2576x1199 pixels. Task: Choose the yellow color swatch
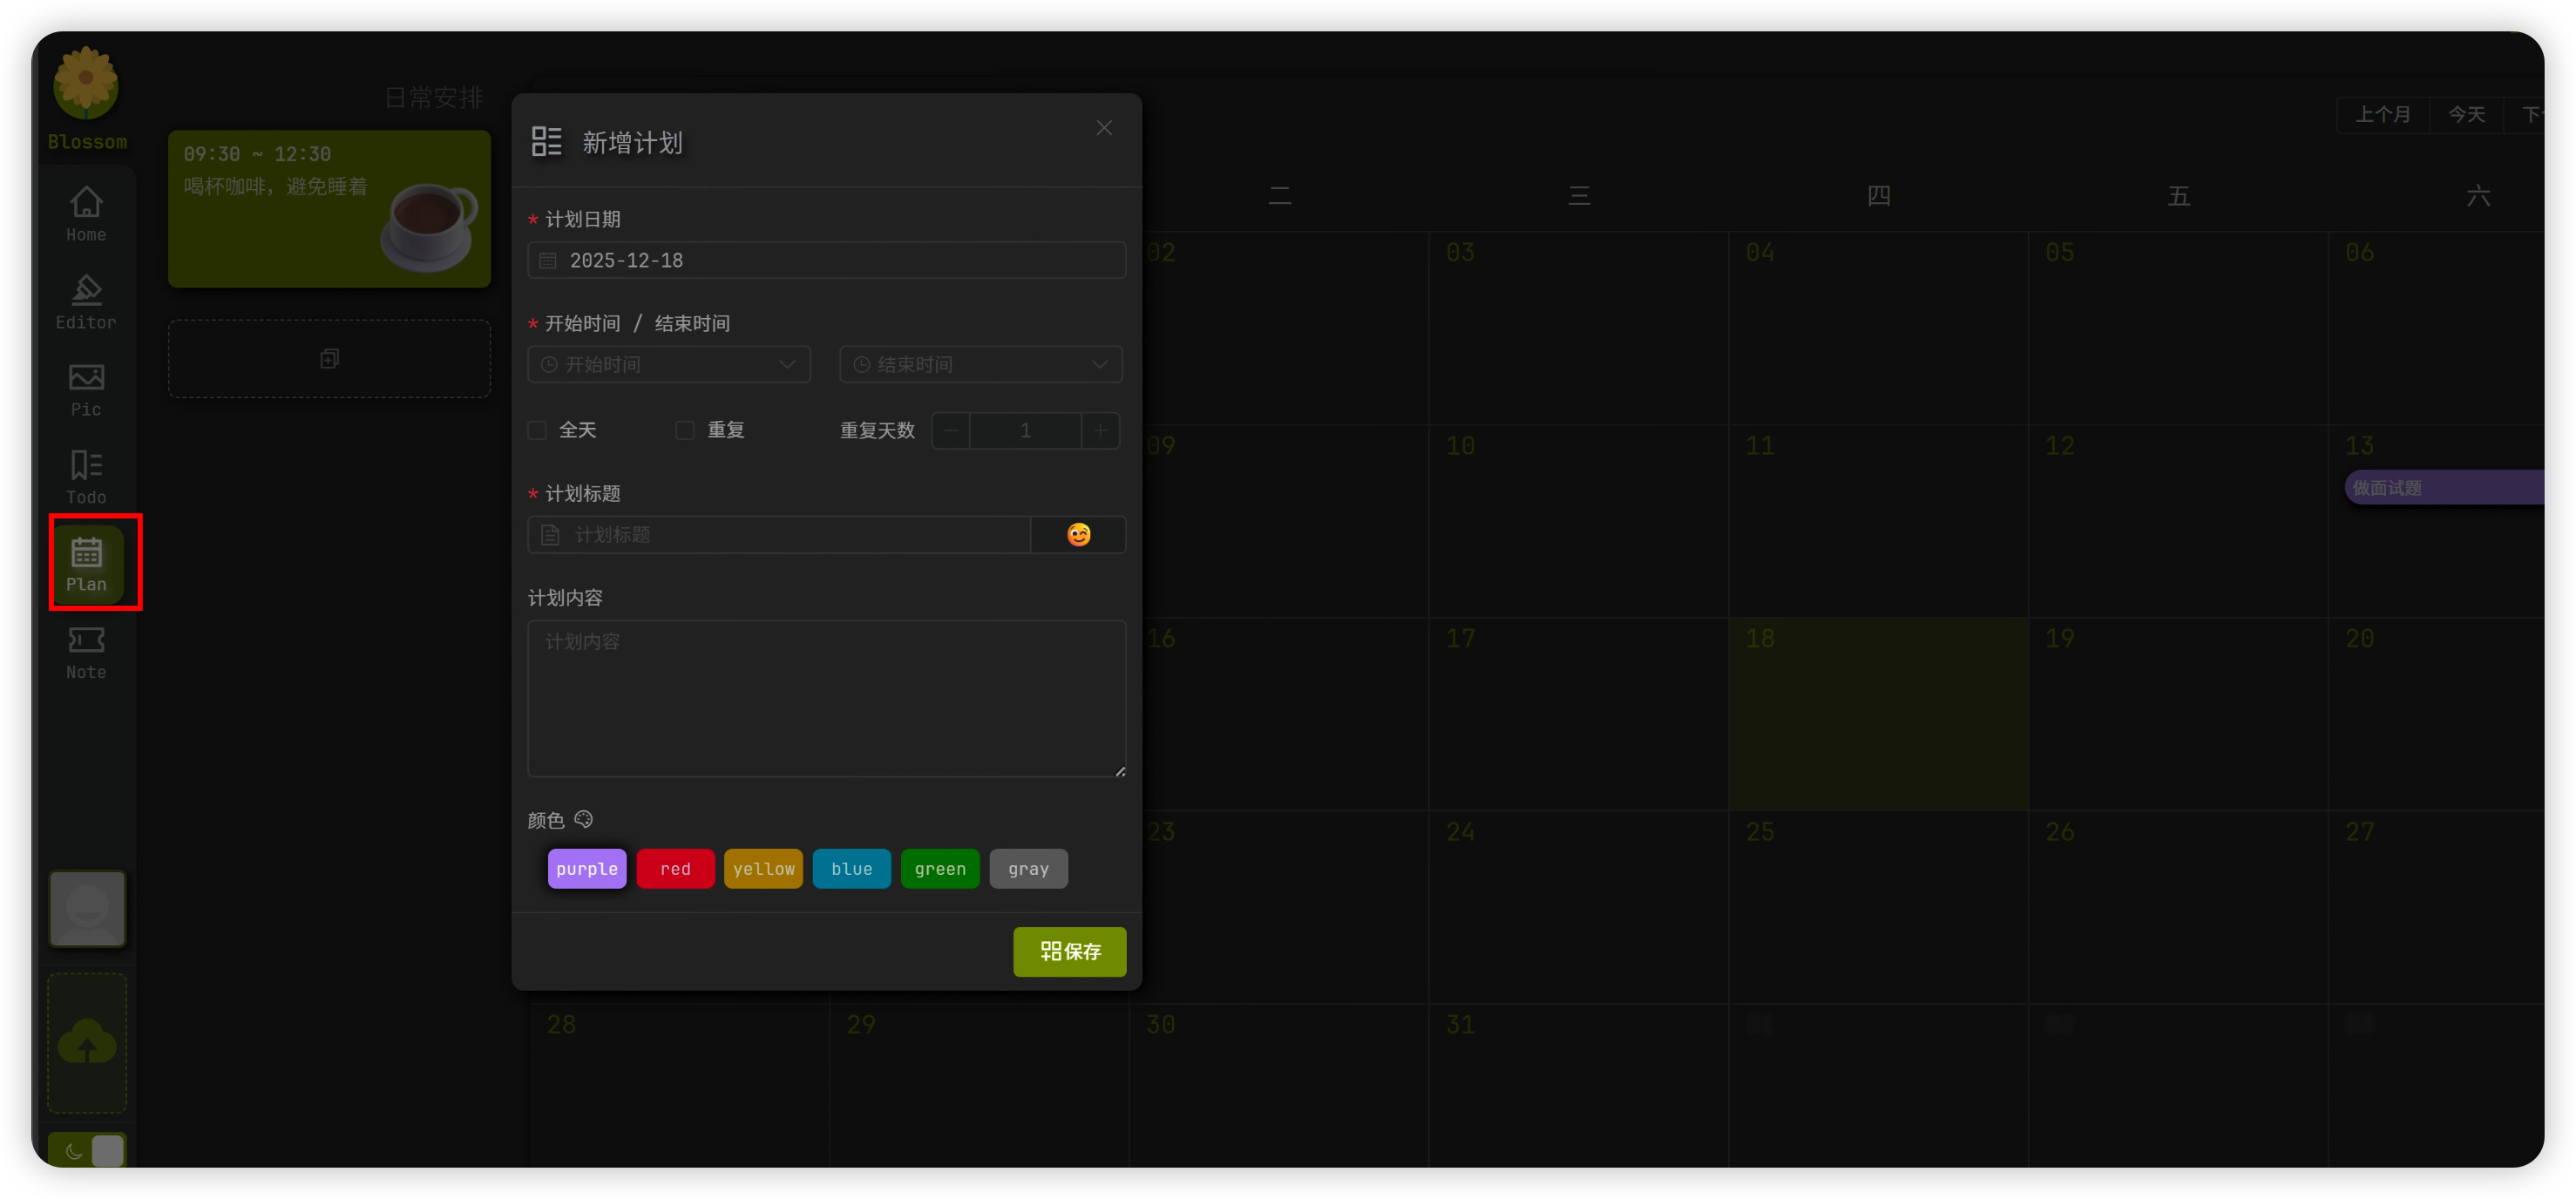763,868
